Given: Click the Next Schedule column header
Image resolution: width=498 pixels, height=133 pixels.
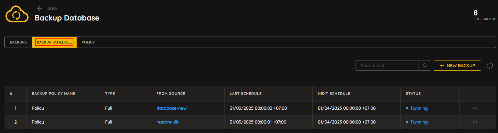Looking at the screenshot, I should tap(334, 94).
